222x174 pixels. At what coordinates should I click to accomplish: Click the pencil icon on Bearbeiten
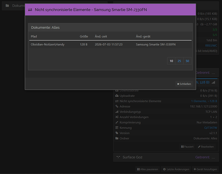tap(199, 147)
